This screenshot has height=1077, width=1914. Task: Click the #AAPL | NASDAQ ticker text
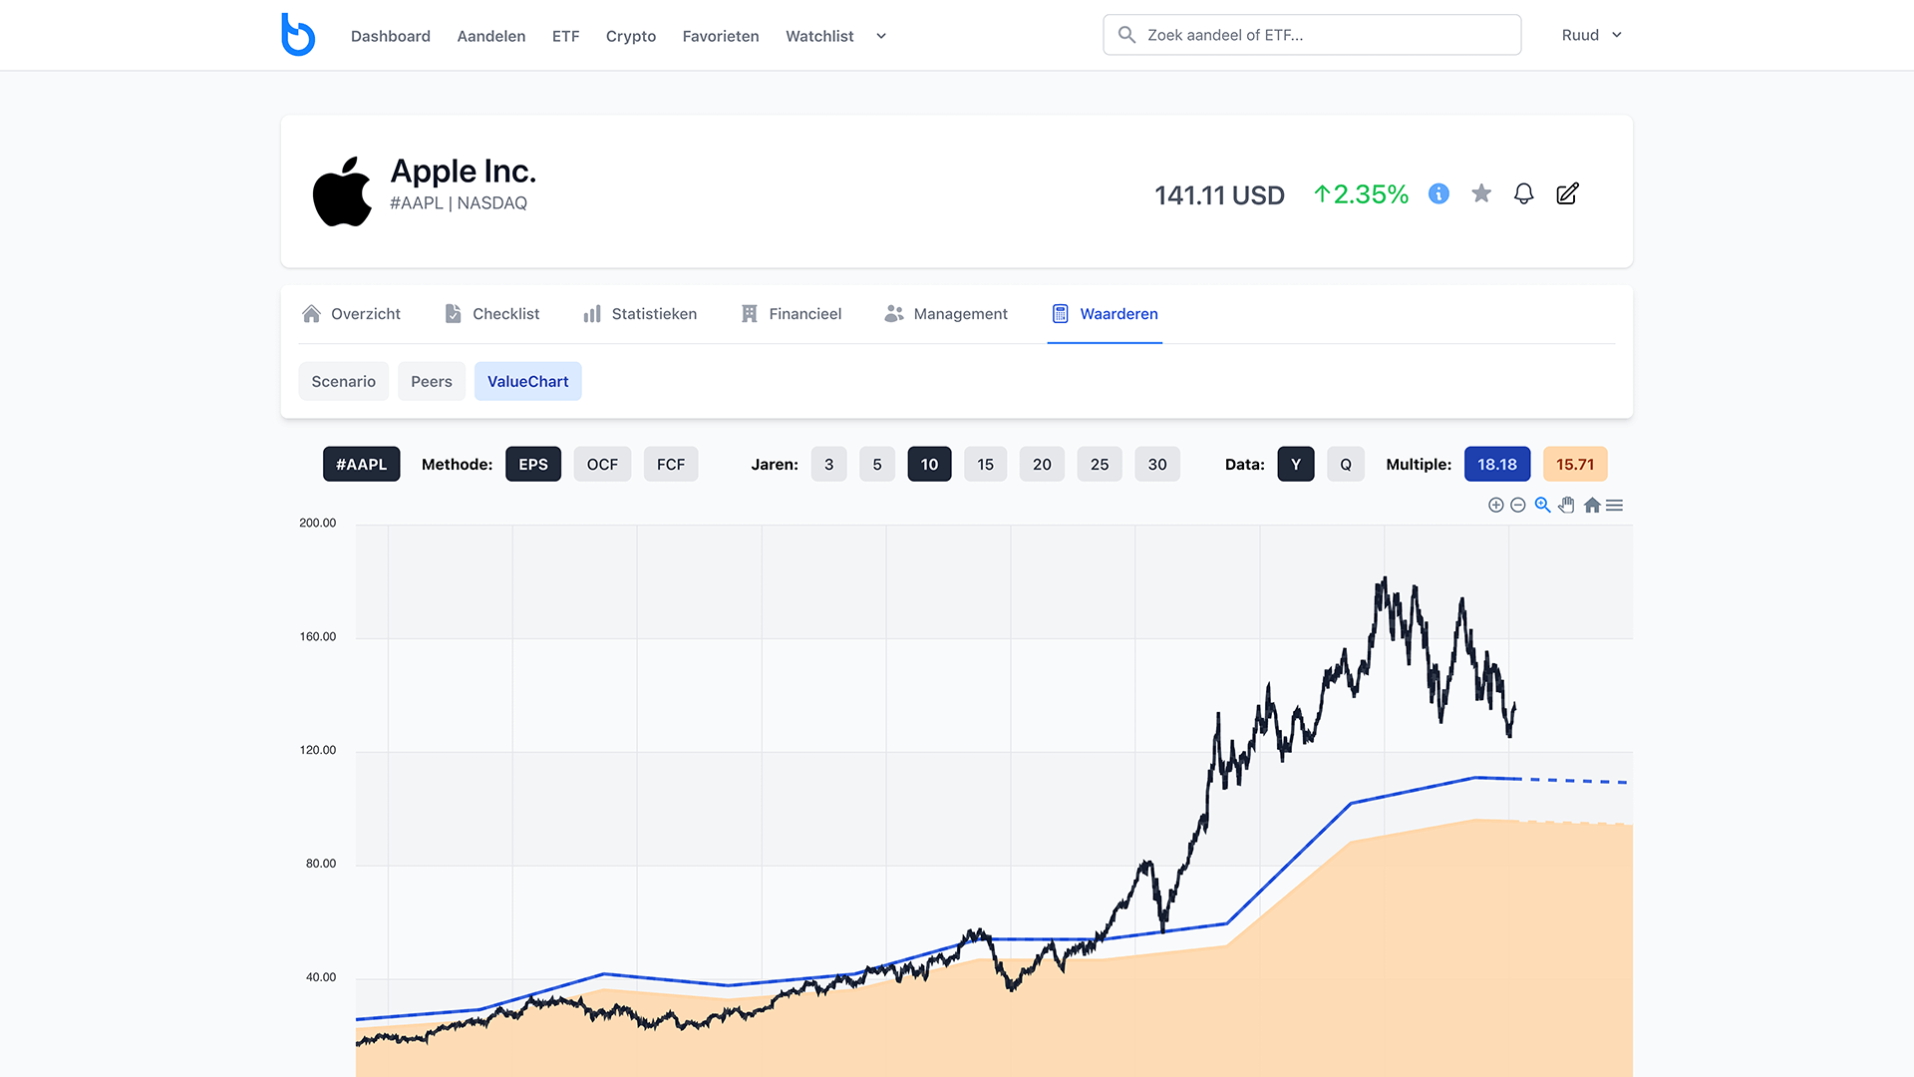[x=459, y=203]
